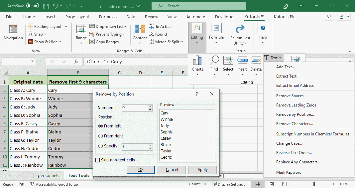Screen dimensions: 355x188
Task: Click the Search box in title bar
Action: click(x=199, y=6)
